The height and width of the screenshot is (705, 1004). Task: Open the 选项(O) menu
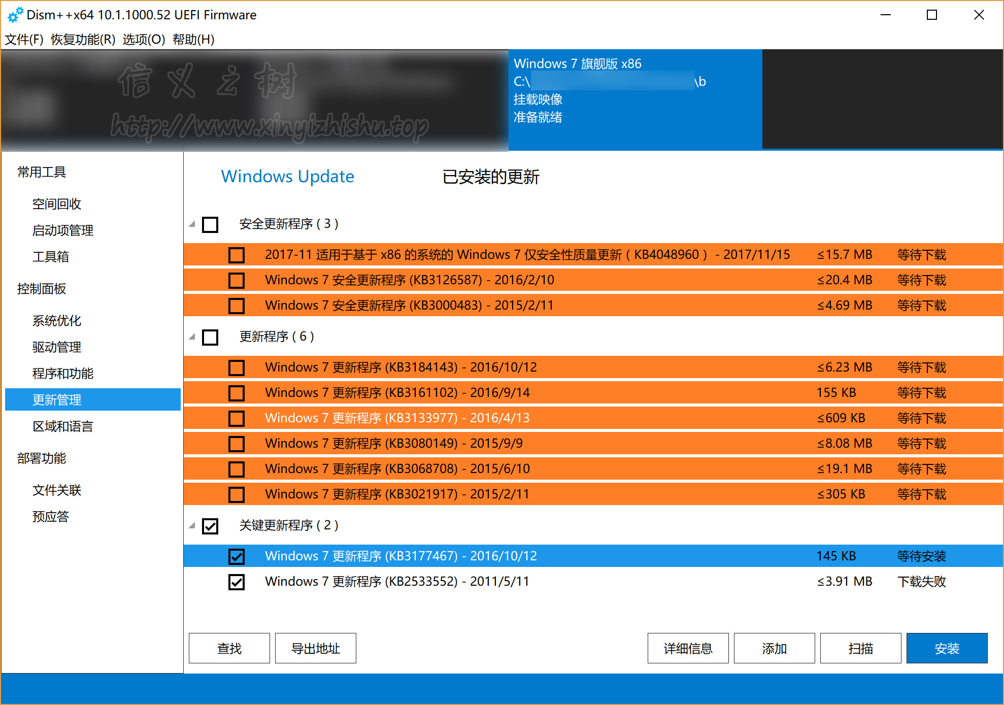click(144, 39)
